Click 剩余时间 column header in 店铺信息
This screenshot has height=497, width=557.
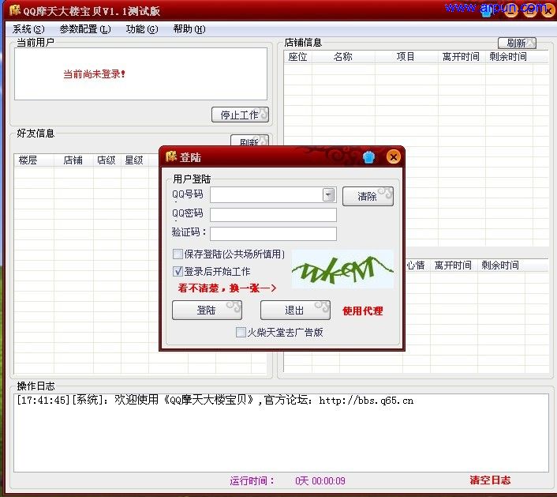(x=508, y=57)
